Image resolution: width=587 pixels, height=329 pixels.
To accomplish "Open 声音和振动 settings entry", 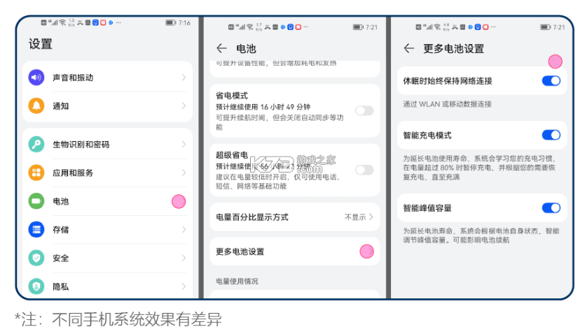I will click(x=107, y=78).
